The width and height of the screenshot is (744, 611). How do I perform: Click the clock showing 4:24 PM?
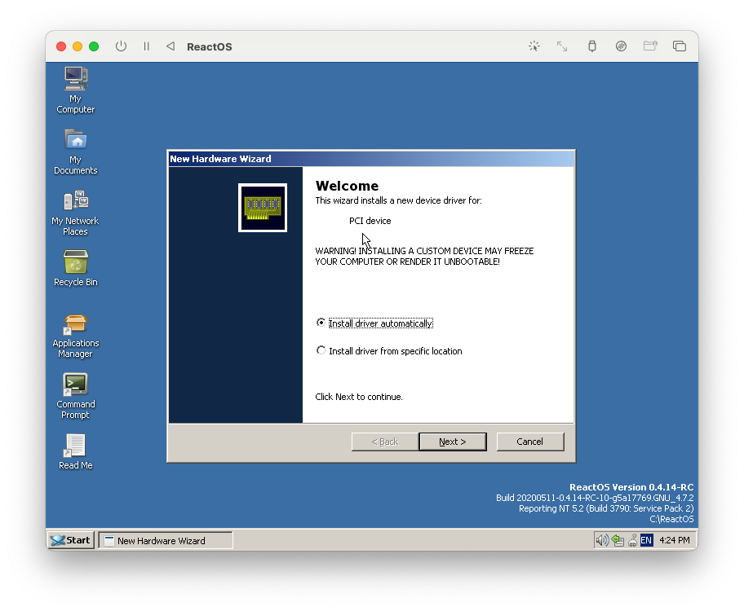coord(673,540)
